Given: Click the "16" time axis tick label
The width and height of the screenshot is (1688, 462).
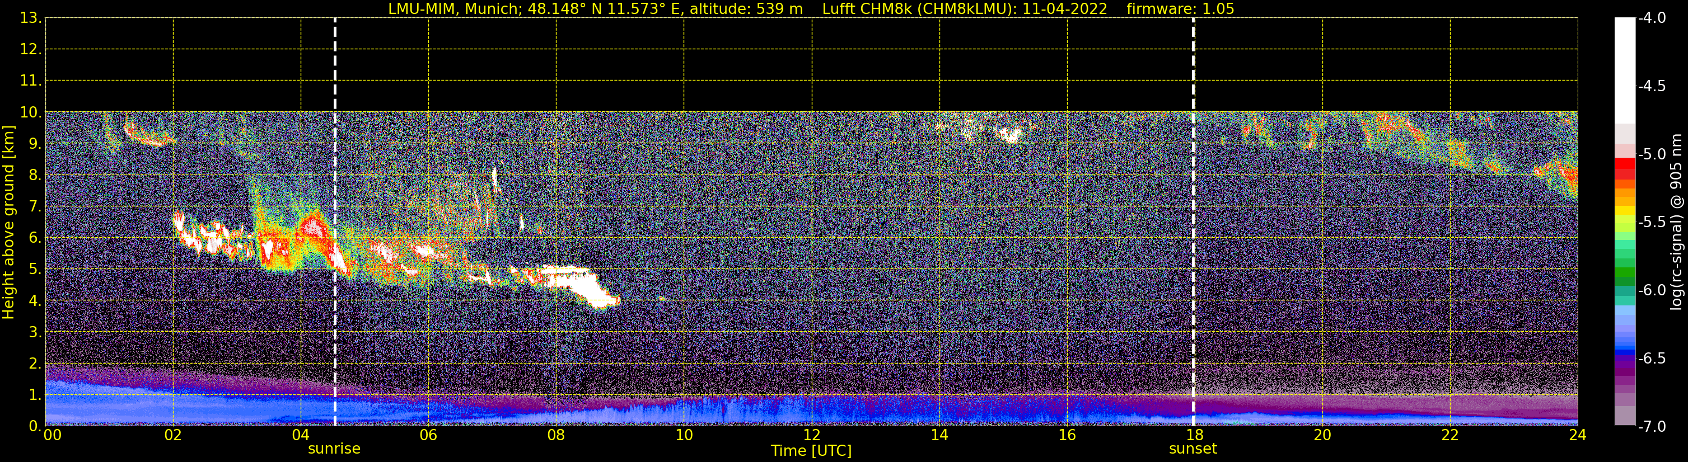Looking at the screenshot, I should pos(1068,435).
